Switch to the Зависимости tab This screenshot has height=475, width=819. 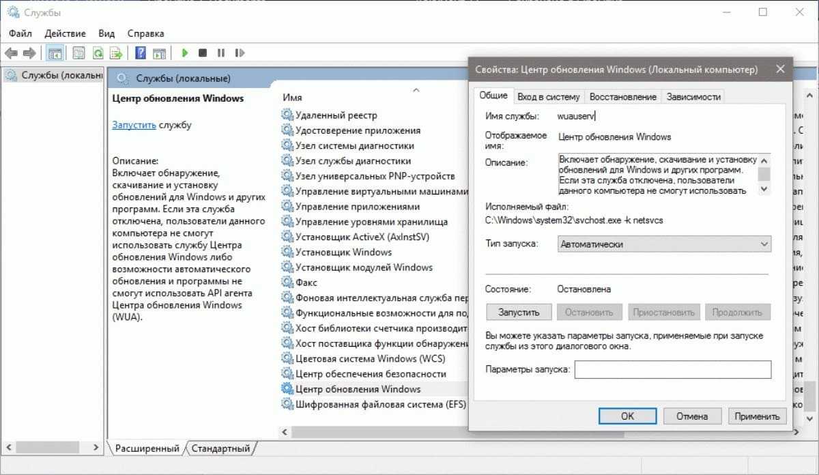pos(693,97)
